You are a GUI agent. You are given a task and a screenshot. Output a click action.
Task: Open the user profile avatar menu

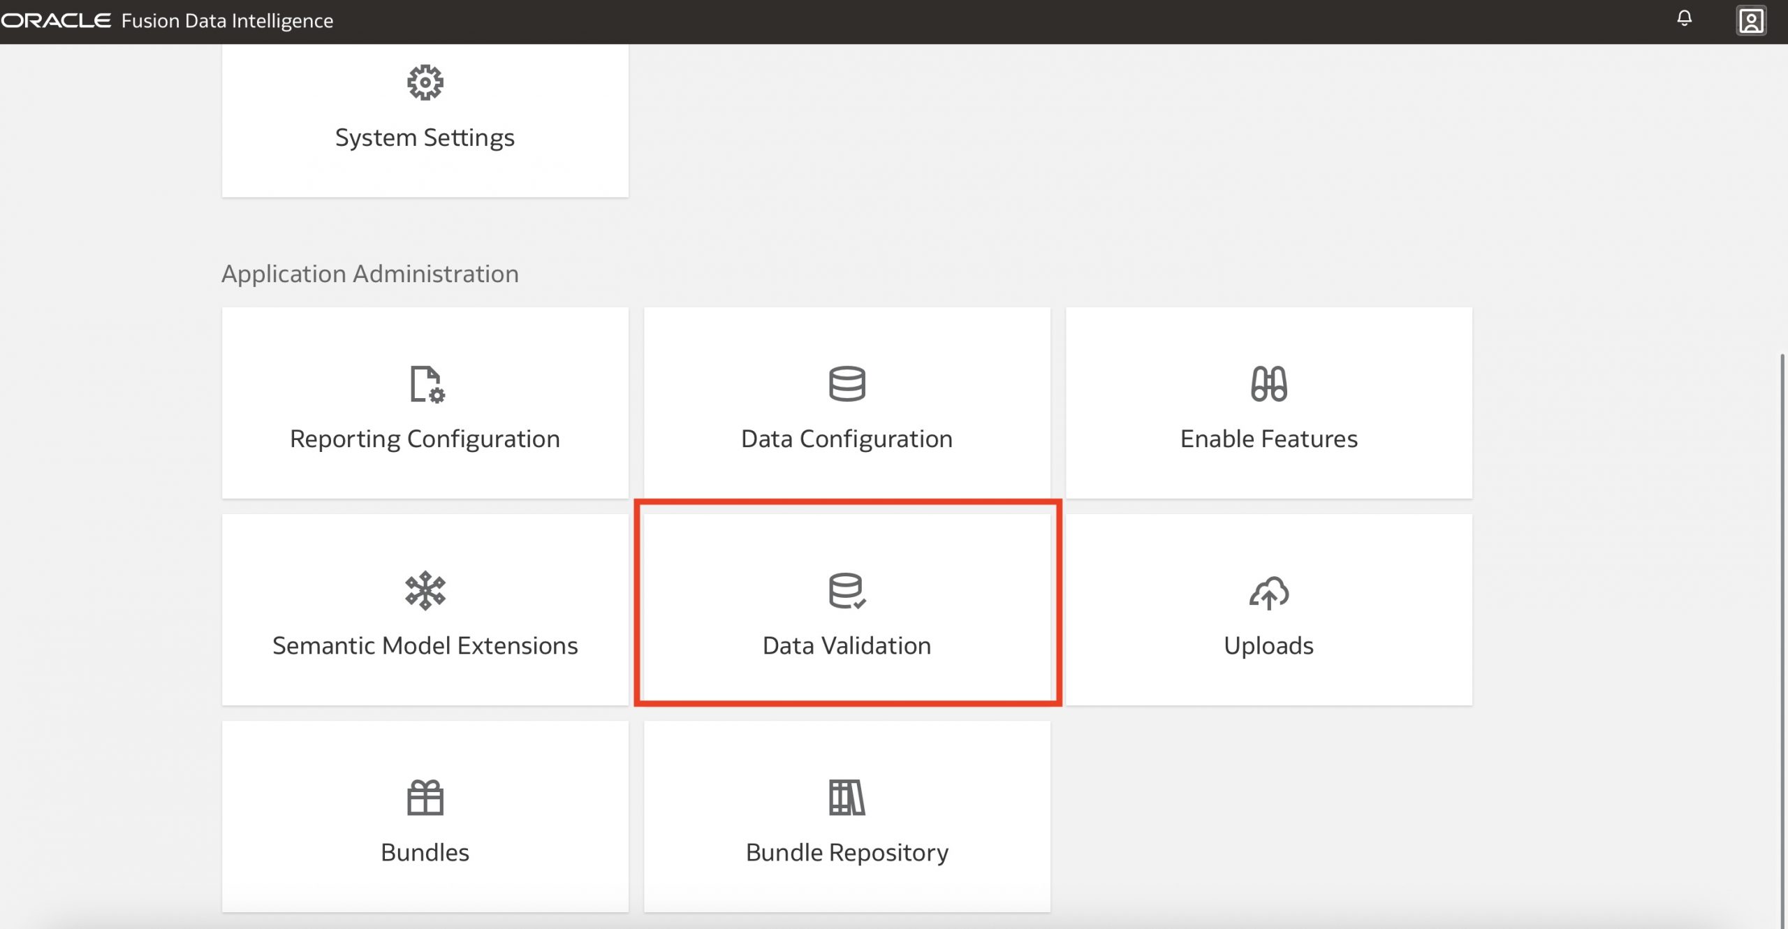coord(1751,20)
